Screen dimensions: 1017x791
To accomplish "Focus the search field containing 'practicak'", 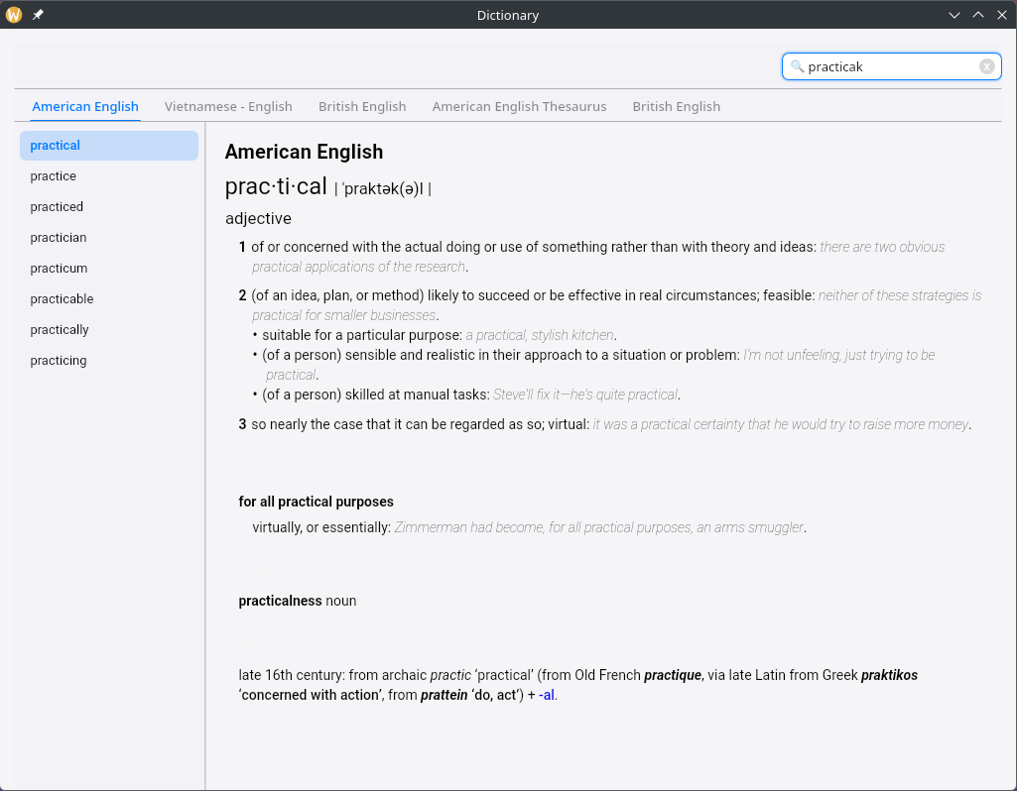I will tap(888, 66).
